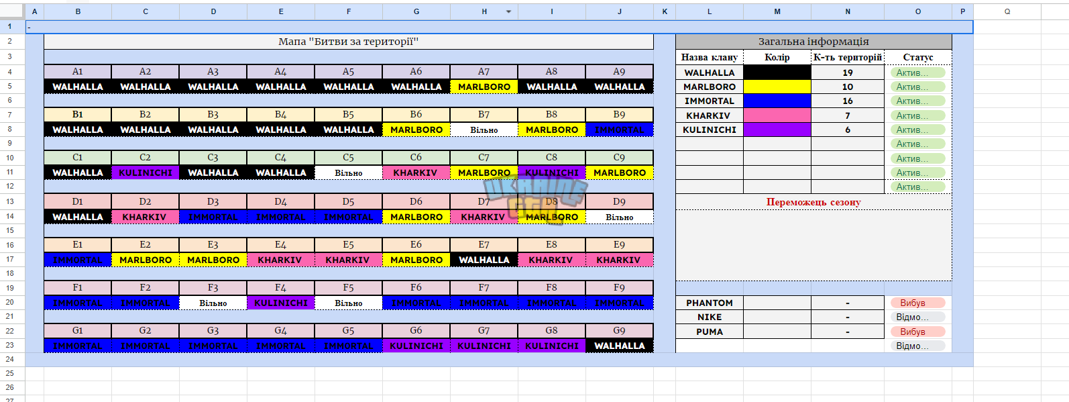Select the WALHALLA cell under territory E7
This screenshot has width=1069, height=402.
tap(484, 260)
